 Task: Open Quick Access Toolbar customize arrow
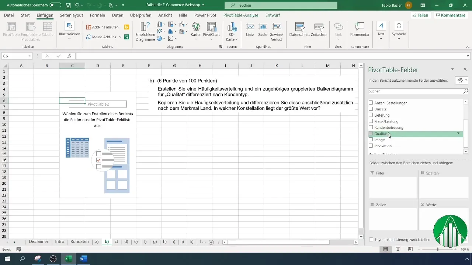[x=123, y=6]
